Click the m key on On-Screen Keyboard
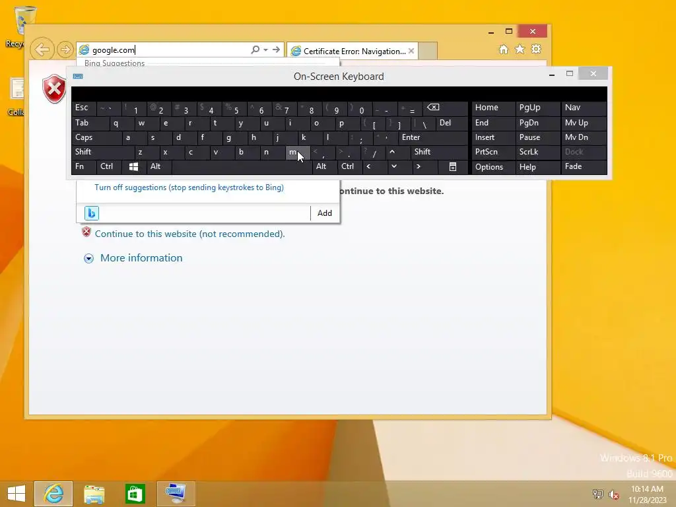Screen dimensions: 676x507 tap(298, 152)
